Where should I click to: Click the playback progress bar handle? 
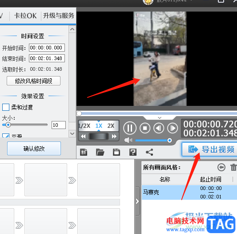tap(79, 113)
